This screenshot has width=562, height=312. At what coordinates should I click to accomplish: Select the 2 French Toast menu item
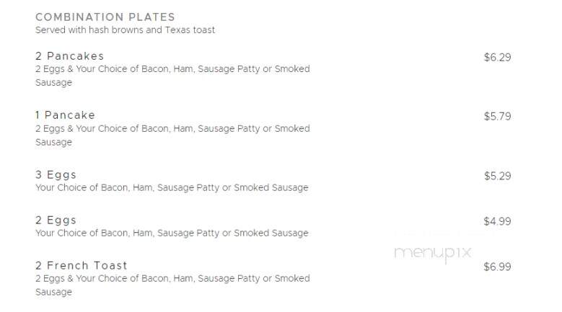(82, 266)
